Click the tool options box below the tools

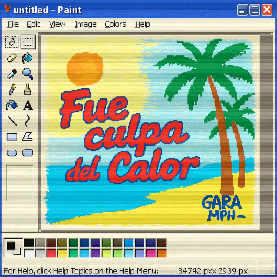pyautogui.click(x=20, y=183)
